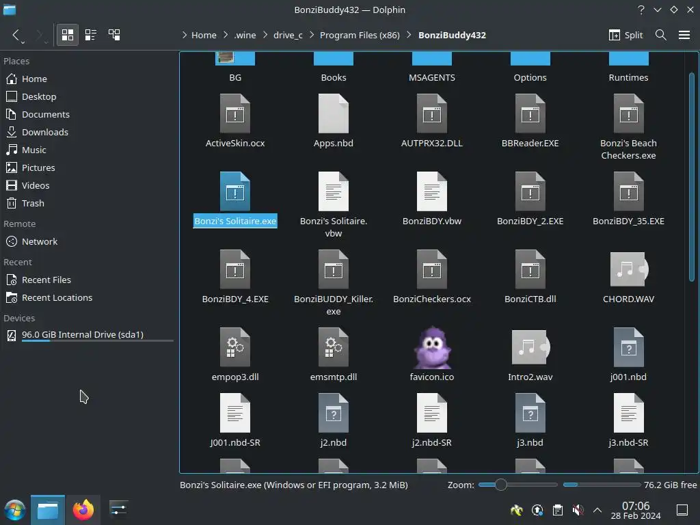Screen dimensions: 700x525
Task: Select the BonziCTB.dll file
Action: (x=530, y=276)
